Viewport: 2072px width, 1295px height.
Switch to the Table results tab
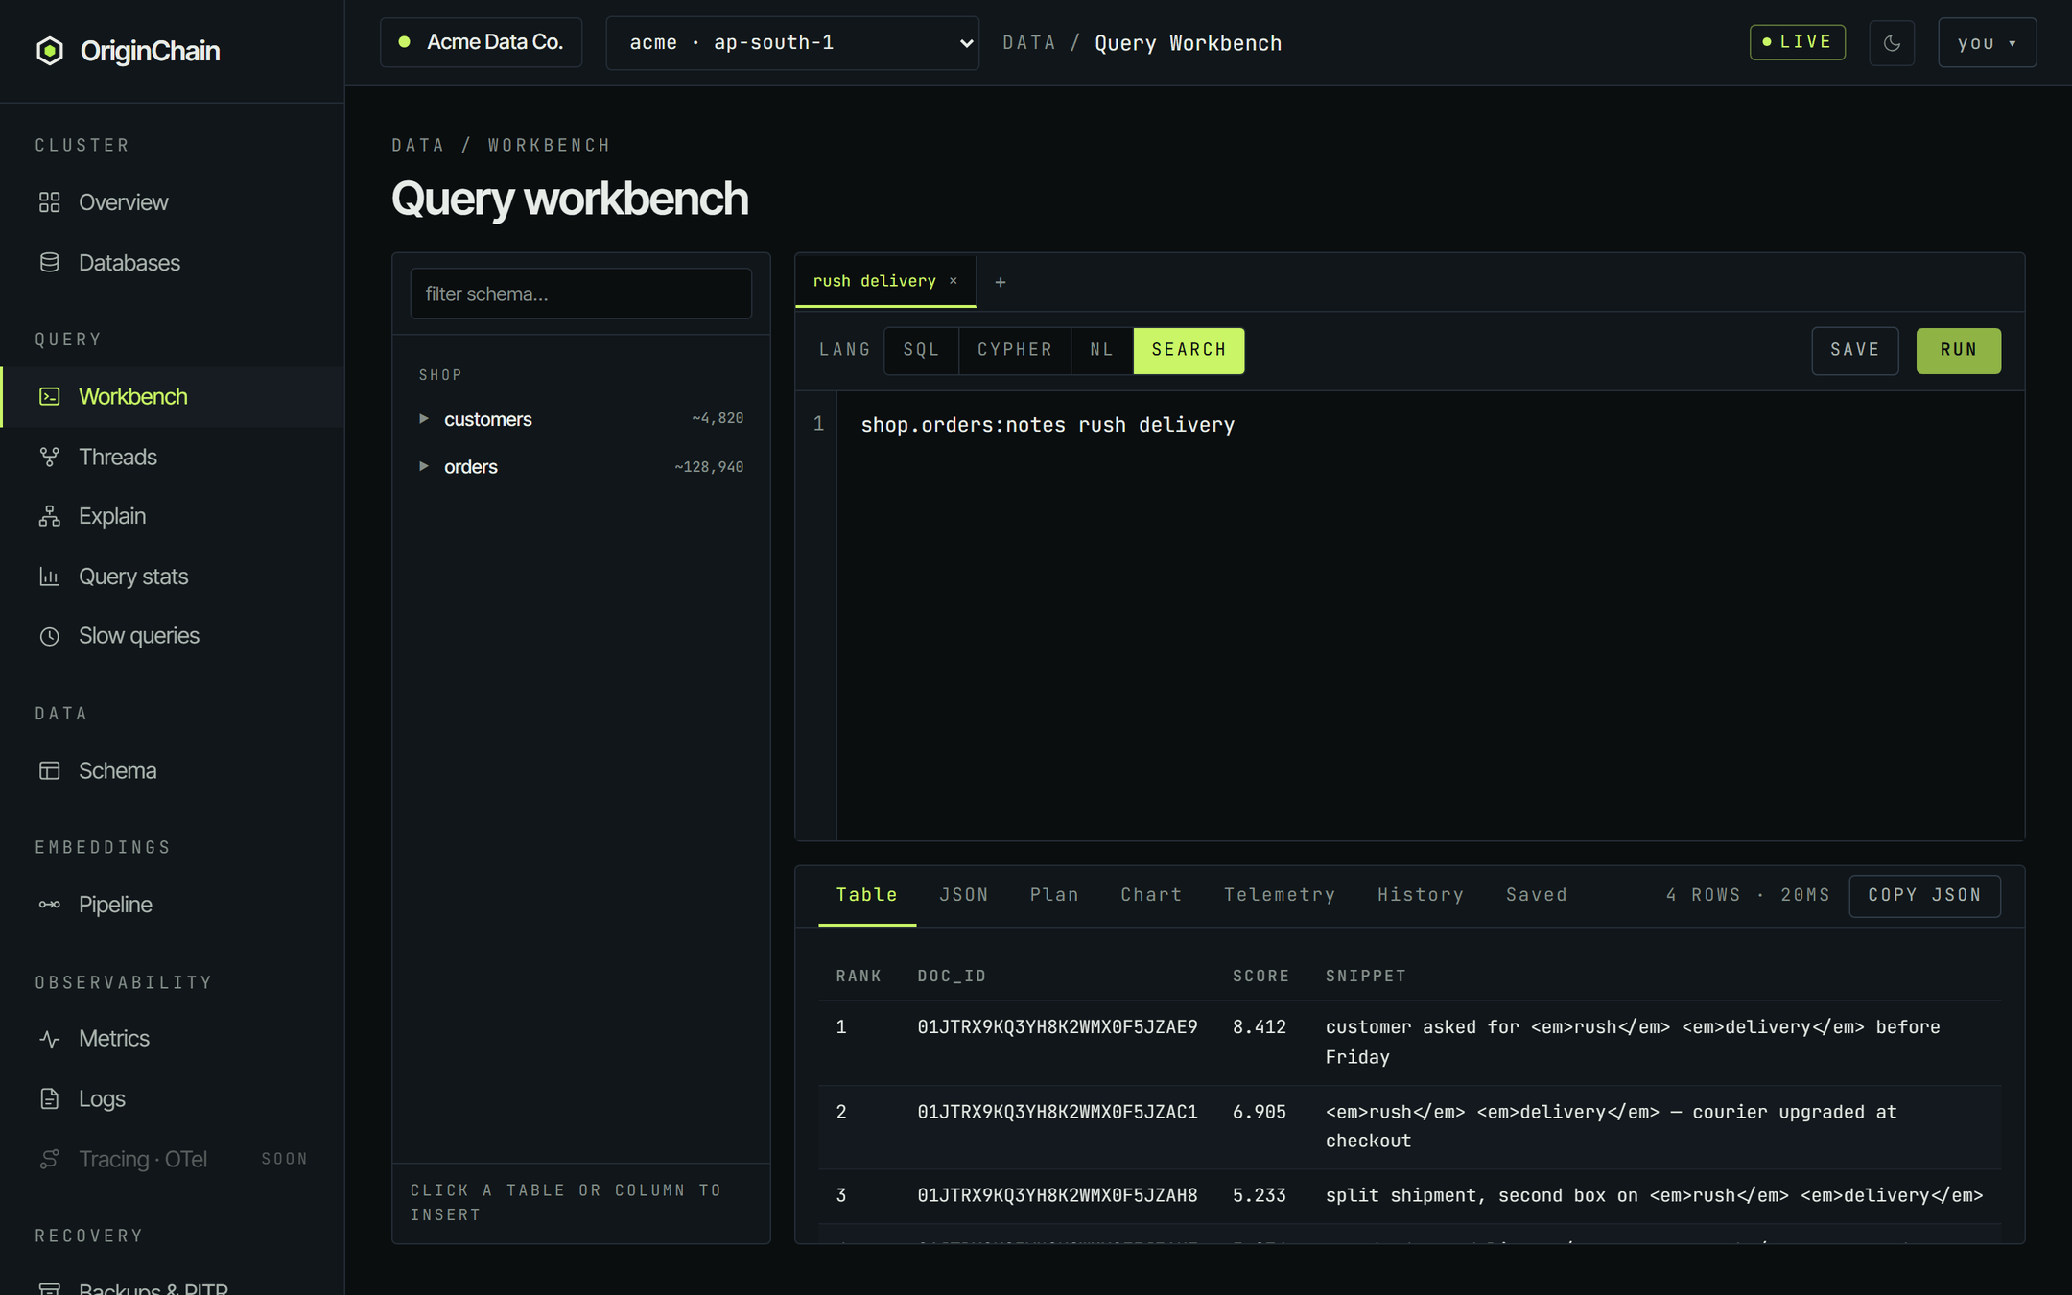click(x=866, y=895)
